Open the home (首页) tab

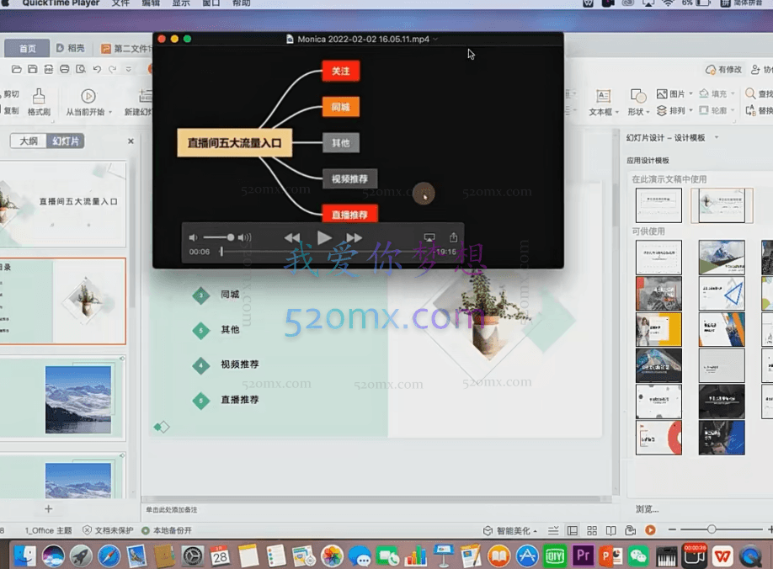point(28,48)
